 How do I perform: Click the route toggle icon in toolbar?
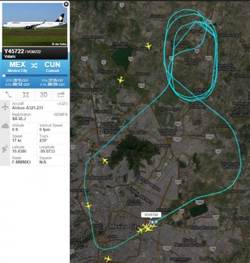8,95
